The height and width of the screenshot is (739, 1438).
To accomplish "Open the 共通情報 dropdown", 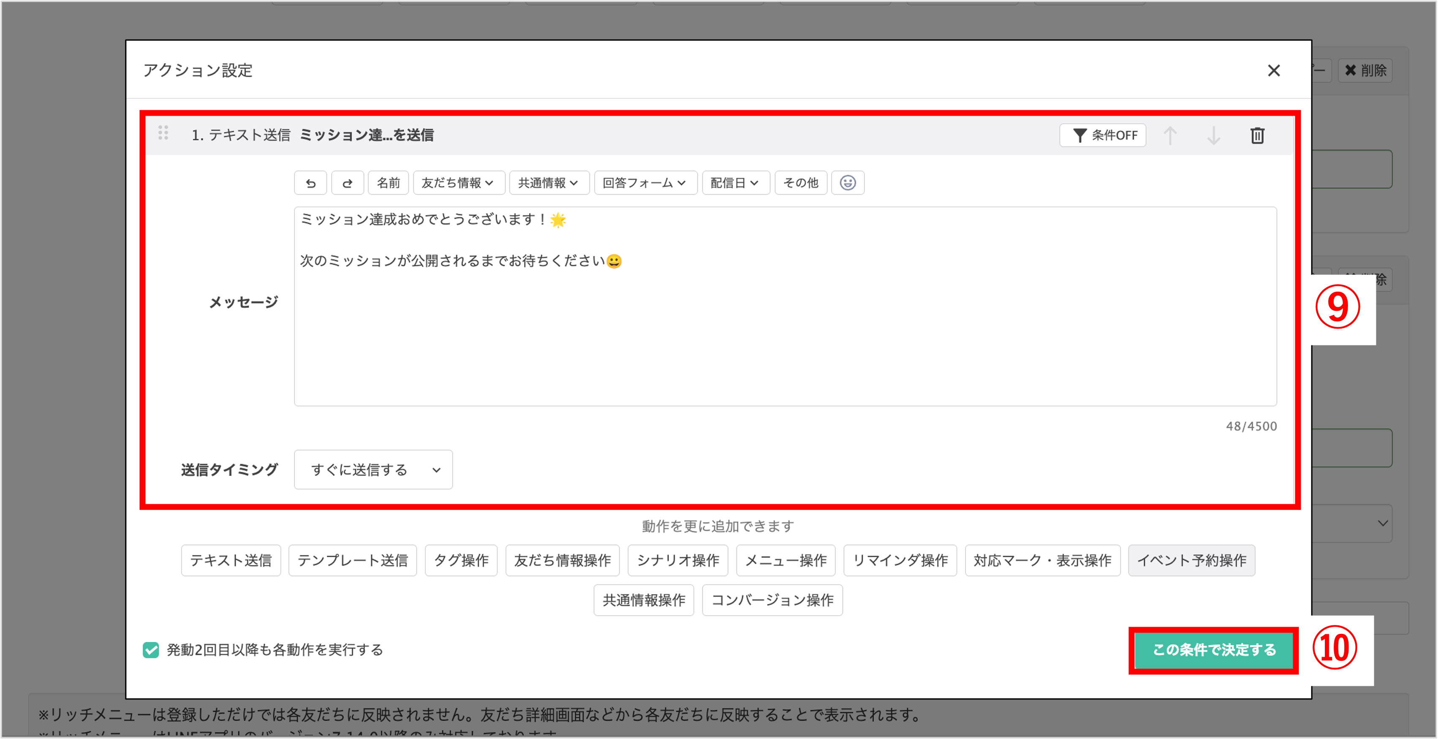I will 549,183.
